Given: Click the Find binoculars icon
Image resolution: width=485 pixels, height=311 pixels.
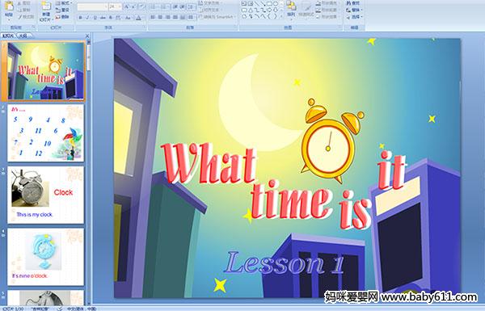Looking at the screenshot, I should click(x=348, y=3).
